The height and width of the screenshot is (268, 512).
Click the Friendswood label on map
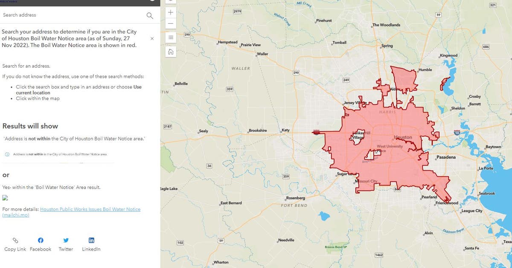(x=447, y=203)
